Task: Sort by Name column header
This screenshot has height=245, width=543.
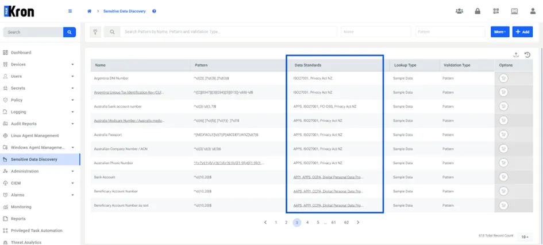Action: click(x=101, y=65)
